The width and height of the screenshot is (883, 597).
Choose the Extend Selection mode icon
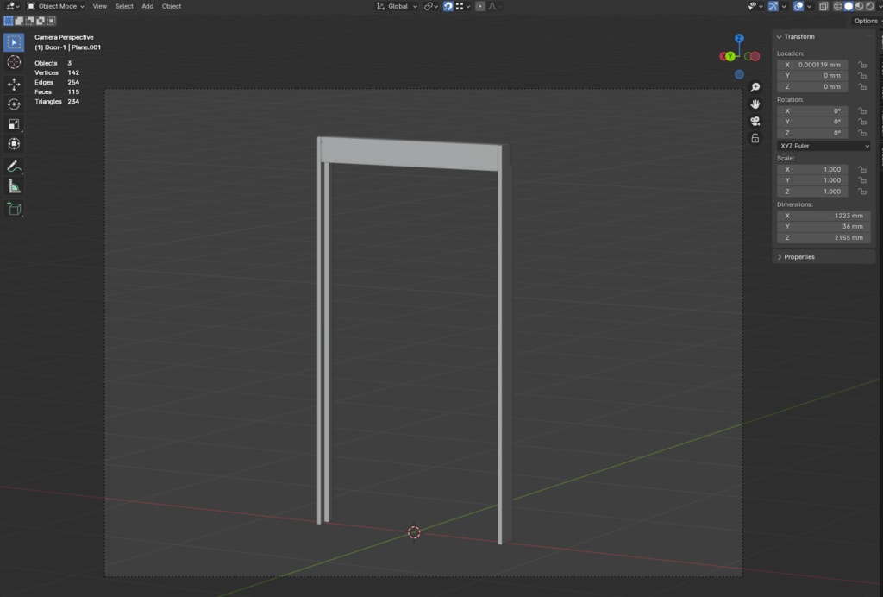19,21
